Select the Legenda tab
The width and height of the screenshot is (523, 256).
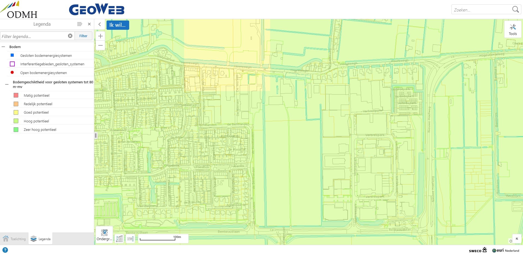[41, 239]
